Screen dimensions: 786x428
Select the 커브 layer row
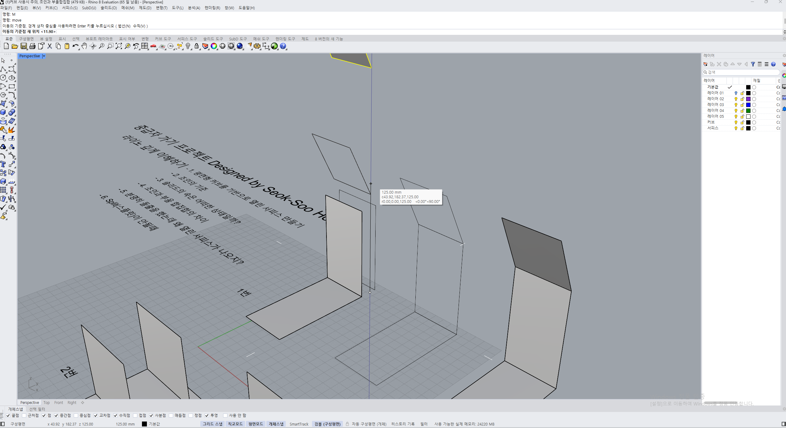(x=741, y=122)
